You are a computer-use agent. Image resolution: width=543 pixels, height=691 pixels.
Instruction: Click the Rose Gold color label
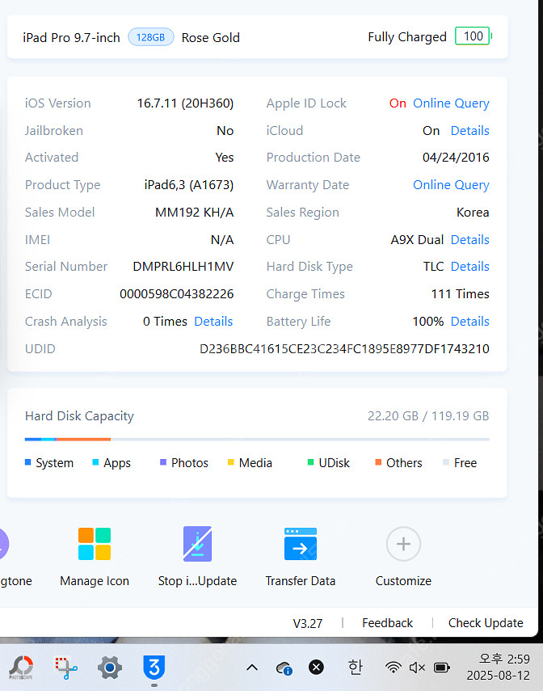pos(211,38)
